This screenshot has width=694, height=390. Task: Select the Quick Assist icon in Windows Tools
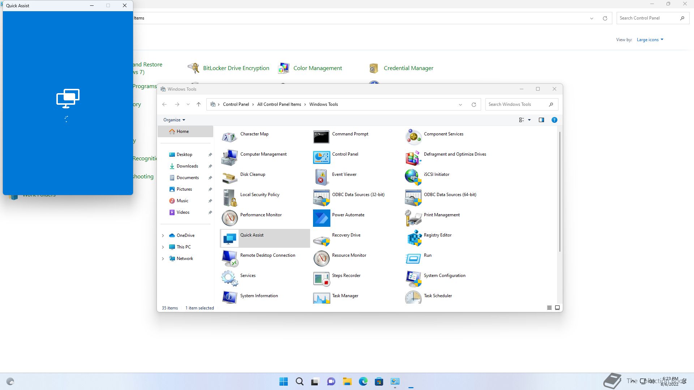pyautogui.click(x=229, y=238)
